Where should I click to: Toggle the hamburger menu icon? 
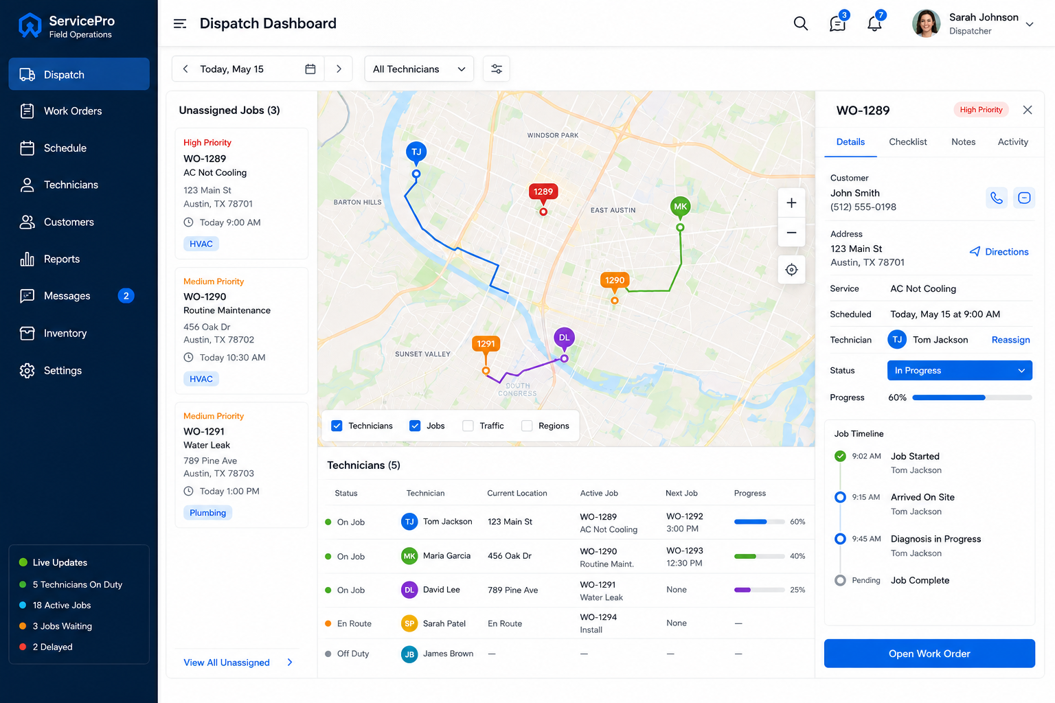tap(180, 24)
